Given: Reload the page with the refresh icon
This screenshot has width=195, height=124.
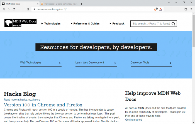Looking at the screenshot, I should tap(14, 9).
